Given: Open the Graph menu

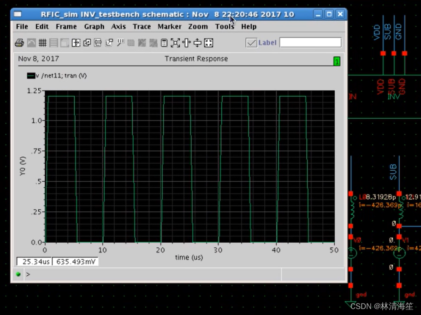Looking at the screenshot, I should tap(94, 27).
